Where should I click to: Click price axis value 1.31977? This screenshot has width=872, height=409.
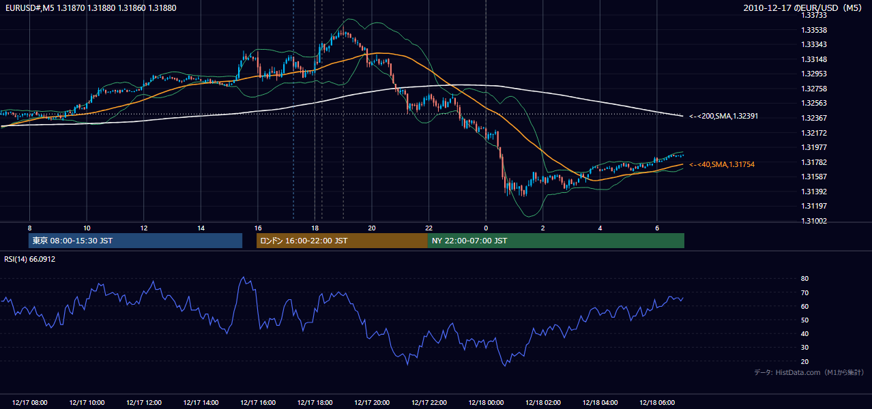point(813,147)
